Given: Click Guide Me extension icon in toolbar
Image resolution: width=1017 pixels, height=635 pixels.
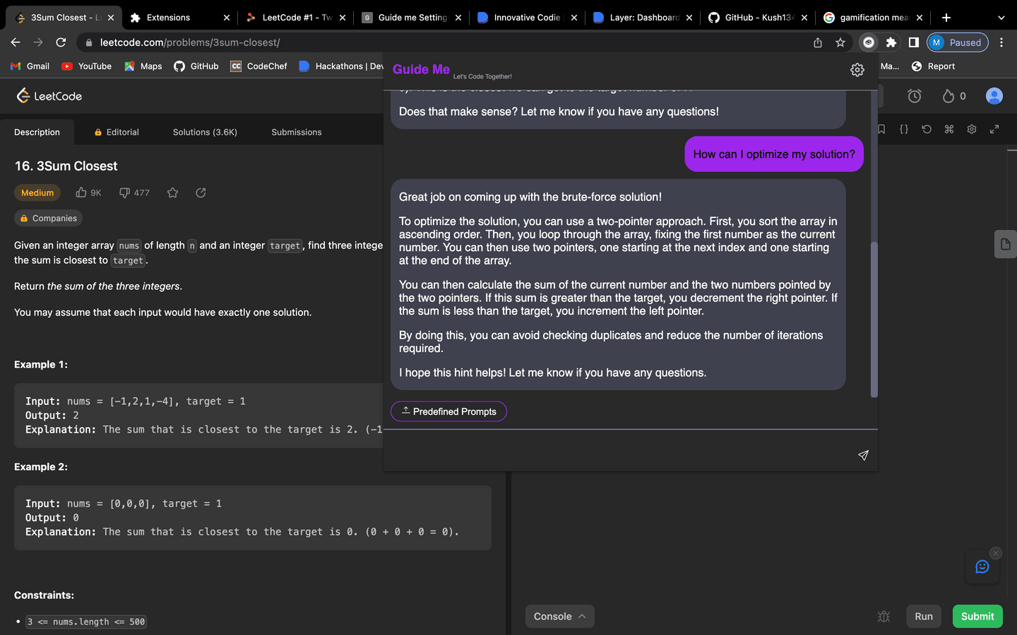Looking at the screenshot, I should (x=869, y=42).
